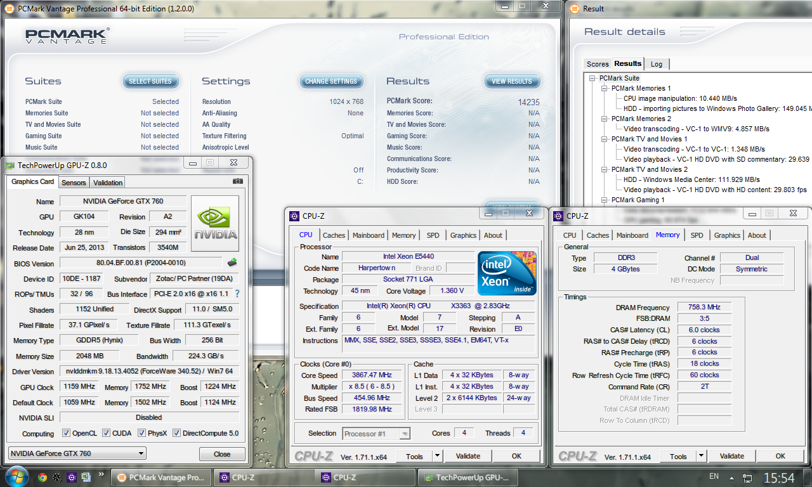Click the Intel Xeon inside logo

pyautogui.click(x=507, y=273)
